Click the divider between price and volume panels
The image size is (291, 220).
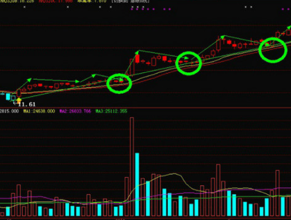145,108
